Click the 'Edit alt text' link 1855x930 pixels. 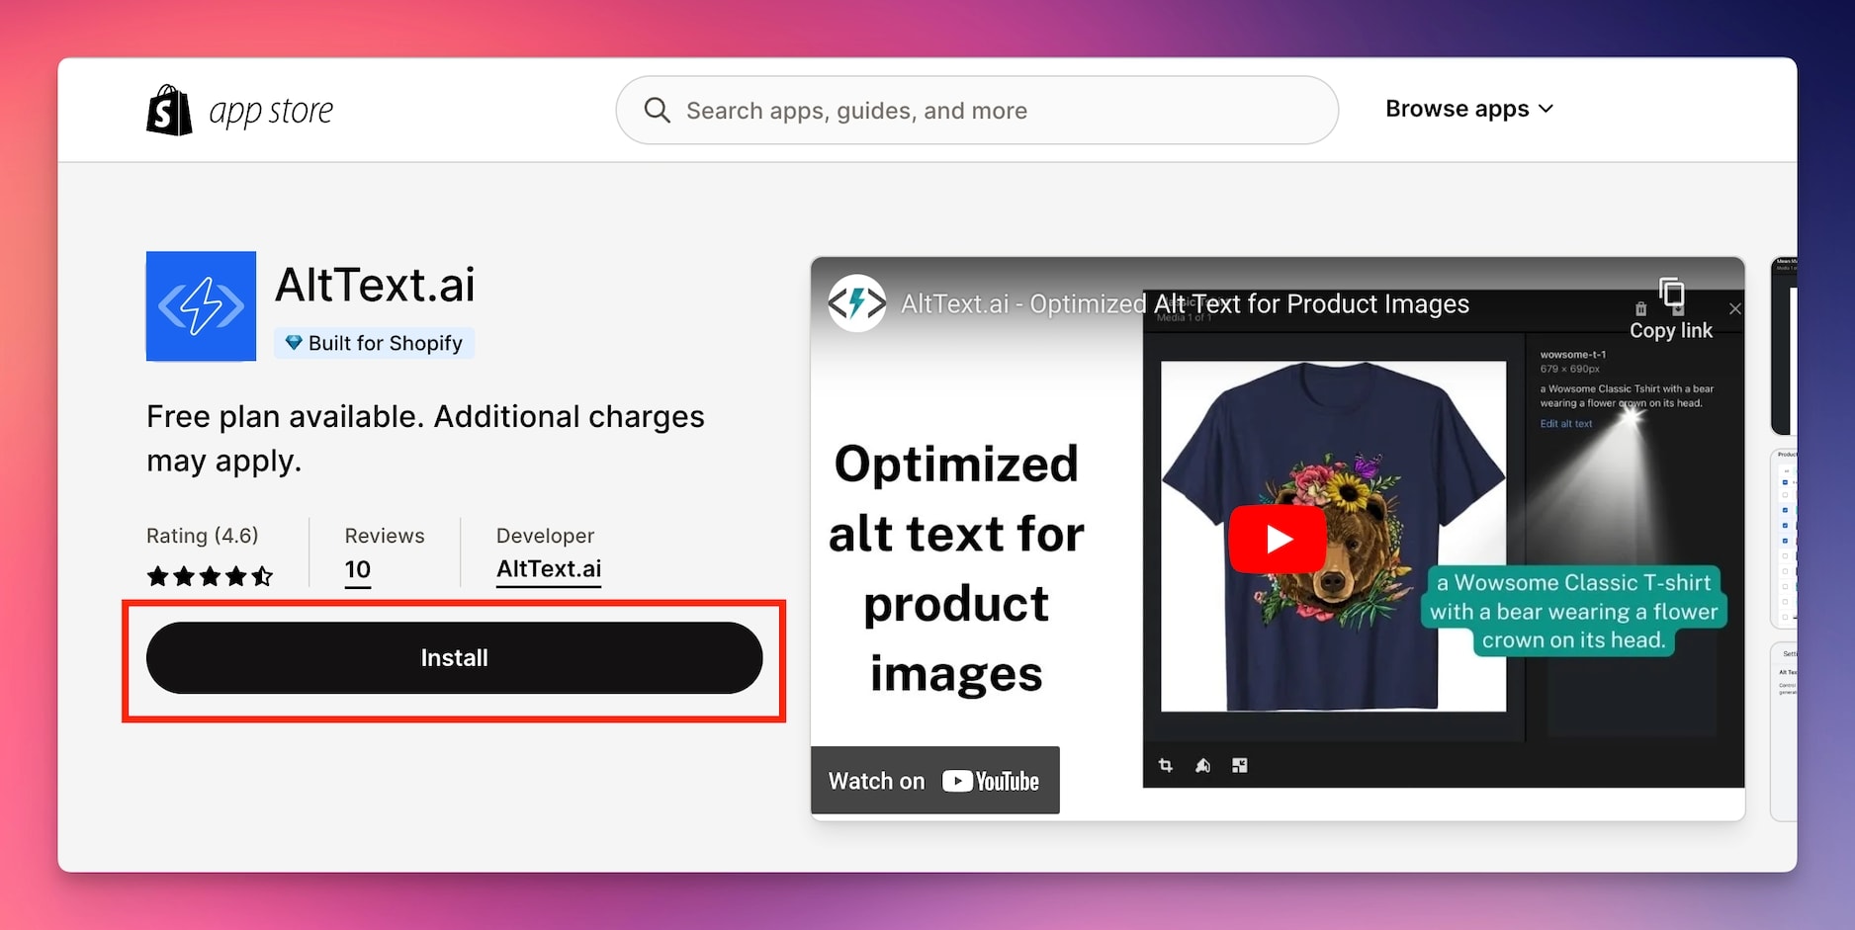pos(1566,424)
